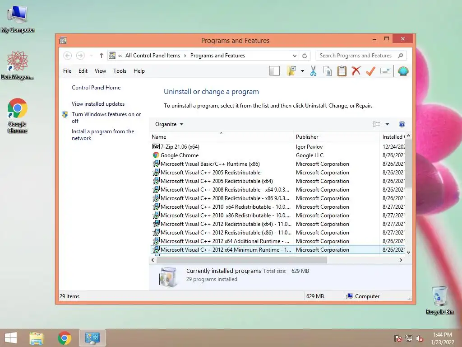
Task: Select 7-Zip 21.06 (x64) entry
Action: pyautogui.click(x=278, y=147)
